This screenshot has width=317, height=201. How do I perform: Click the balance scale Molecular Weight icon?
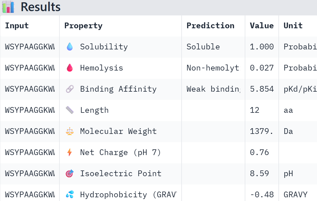click(70, 131)
